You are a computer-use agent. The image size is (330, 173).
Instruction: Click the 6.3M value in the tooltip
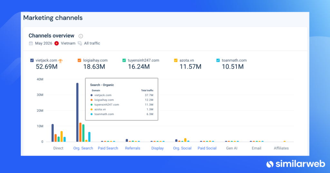(x=150, y=114)
